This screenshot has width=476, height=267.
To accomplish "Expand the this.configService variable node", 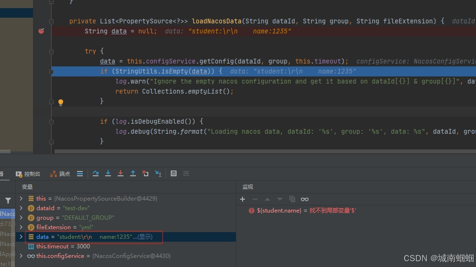I will coord(21,256).
